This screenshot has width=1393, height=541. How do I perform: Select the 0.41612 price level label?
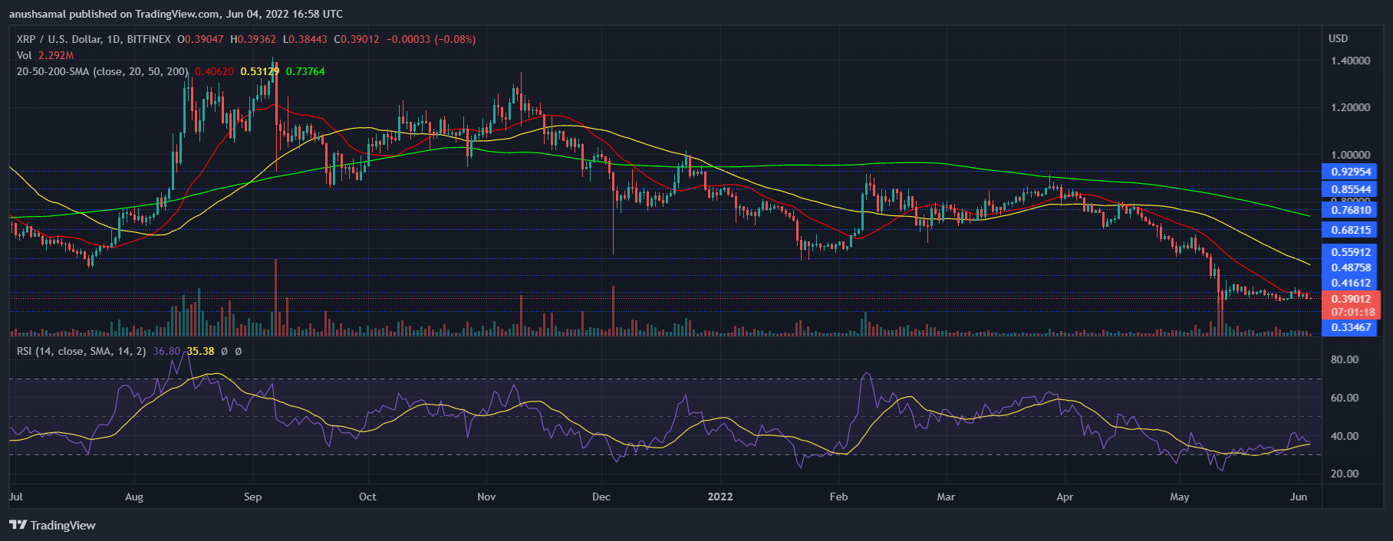point(1351,283)
